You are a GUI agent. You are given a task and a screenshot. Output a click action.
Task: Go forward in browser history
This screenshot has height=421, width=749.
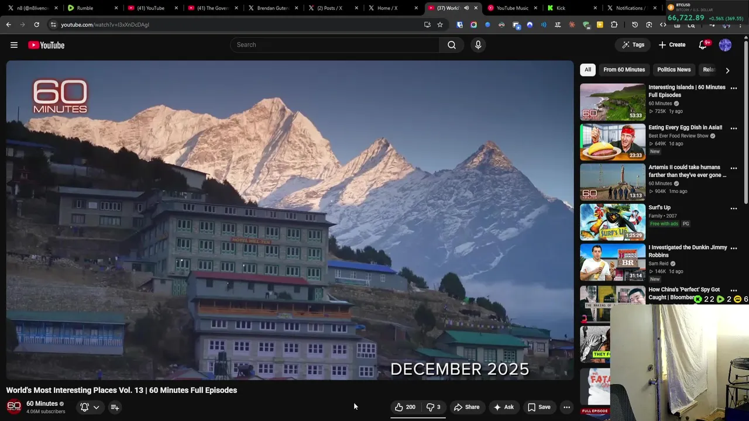(x=22, y=25)
